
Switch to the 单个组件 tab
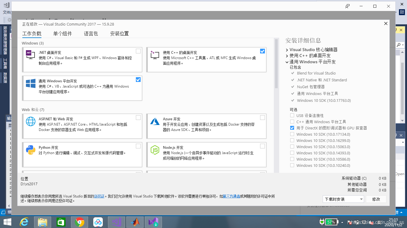63,34
